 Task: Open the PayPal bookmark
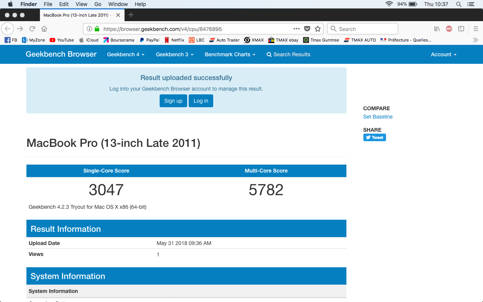[x=149, y=40]
